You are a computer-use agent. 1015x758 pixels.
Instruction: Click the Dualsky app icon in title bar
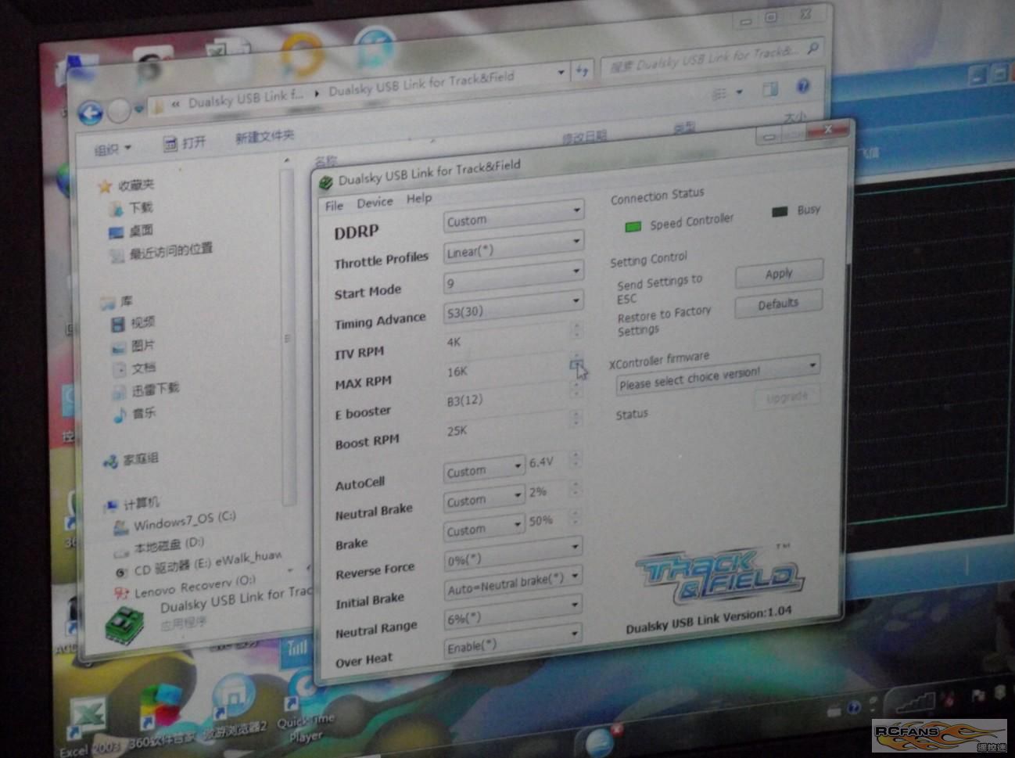pos(325,181)
